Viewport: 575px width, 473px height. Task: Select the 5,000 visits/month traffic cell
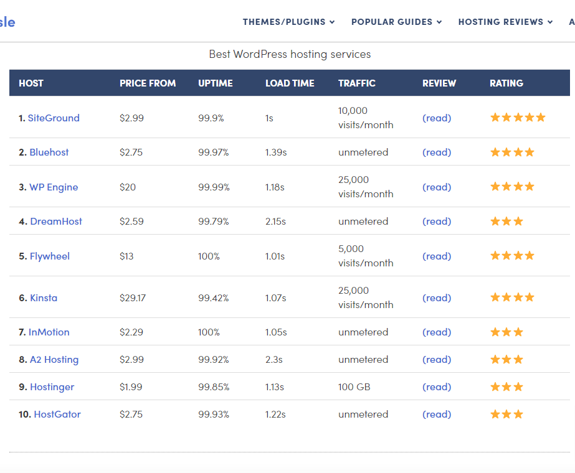pos(366,256)
